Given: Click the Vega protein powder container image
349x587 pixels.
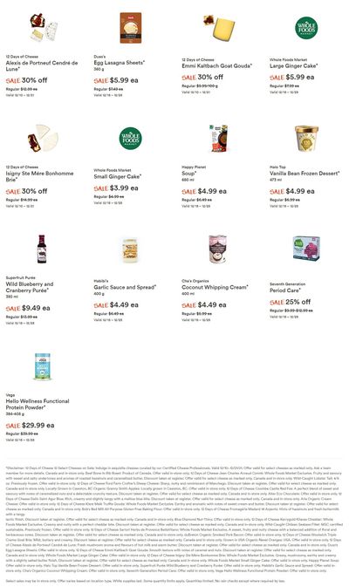Looking at the screenshot, I should [x=42, y=366].
